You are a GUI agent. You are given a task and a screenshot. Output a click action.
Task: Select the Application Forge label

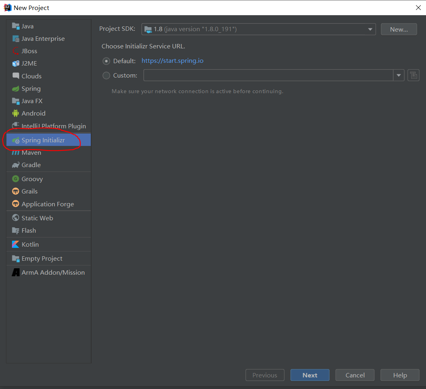point(48,204)
